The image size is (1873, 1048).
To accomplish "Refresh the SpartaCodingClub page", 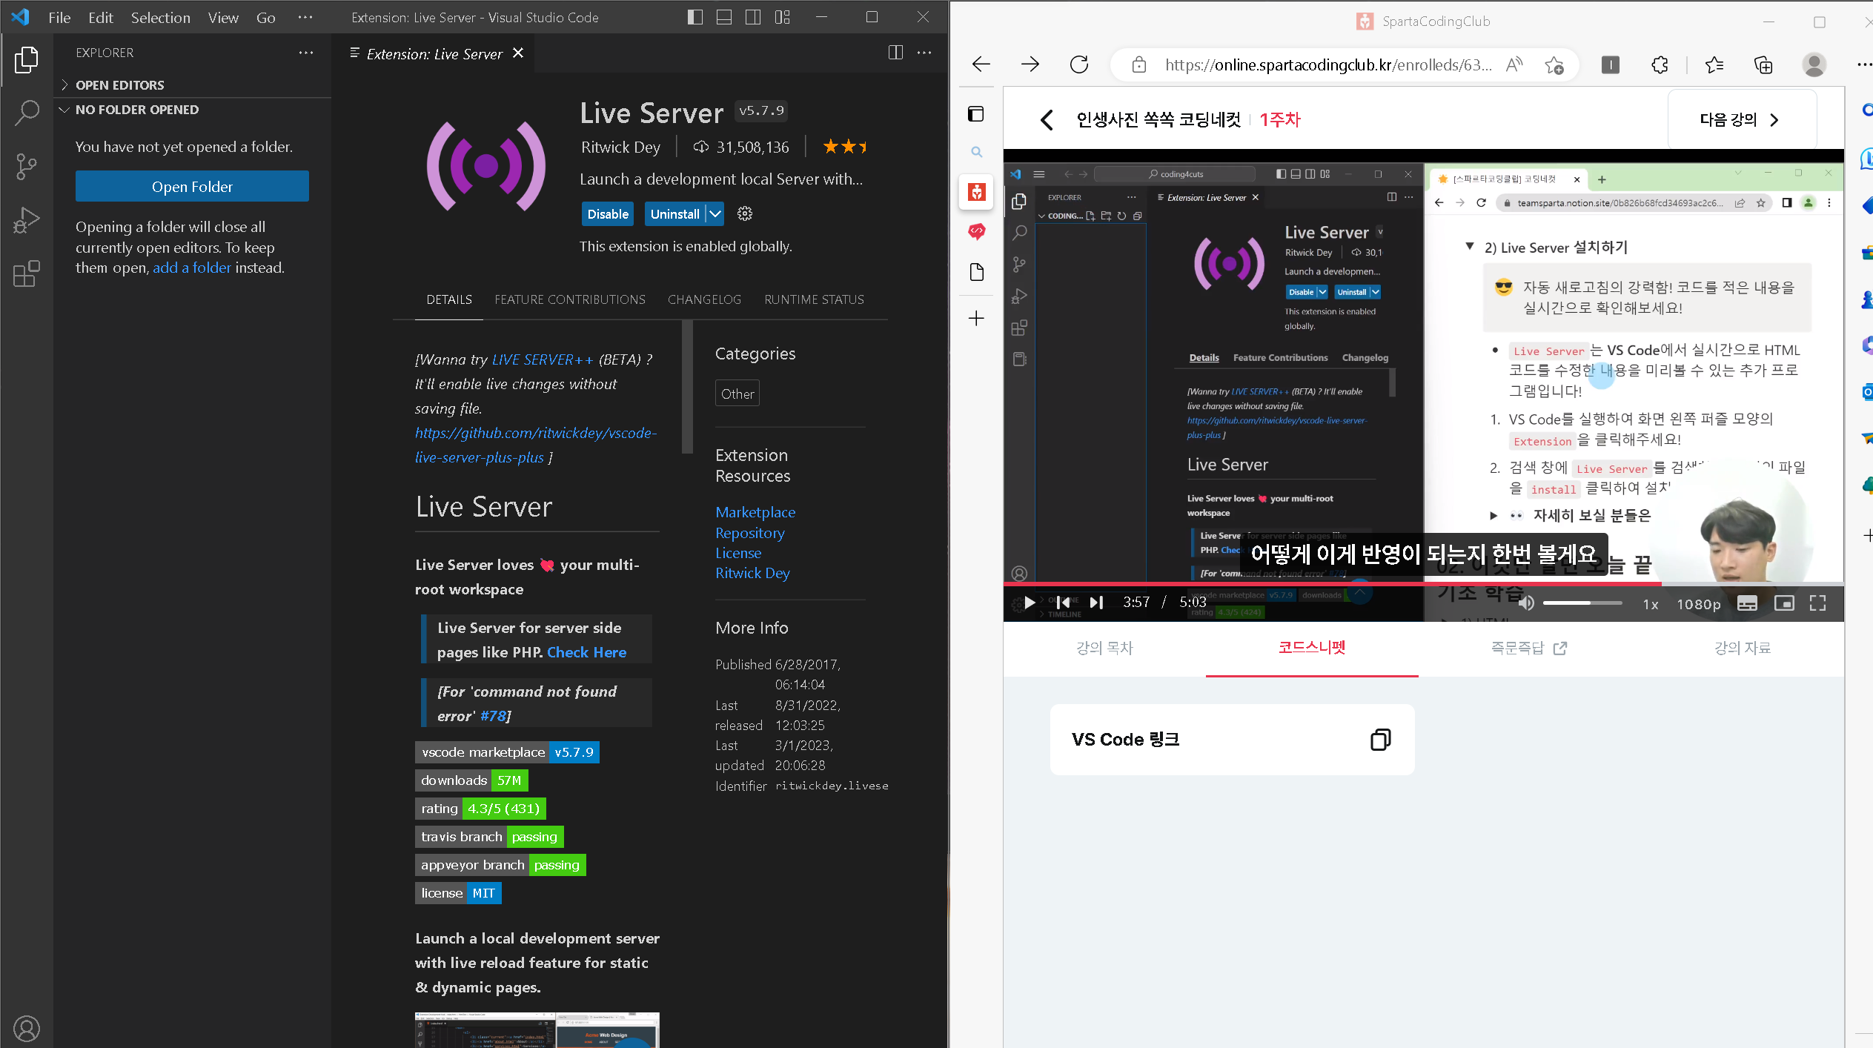I will tap(1079, 64).
